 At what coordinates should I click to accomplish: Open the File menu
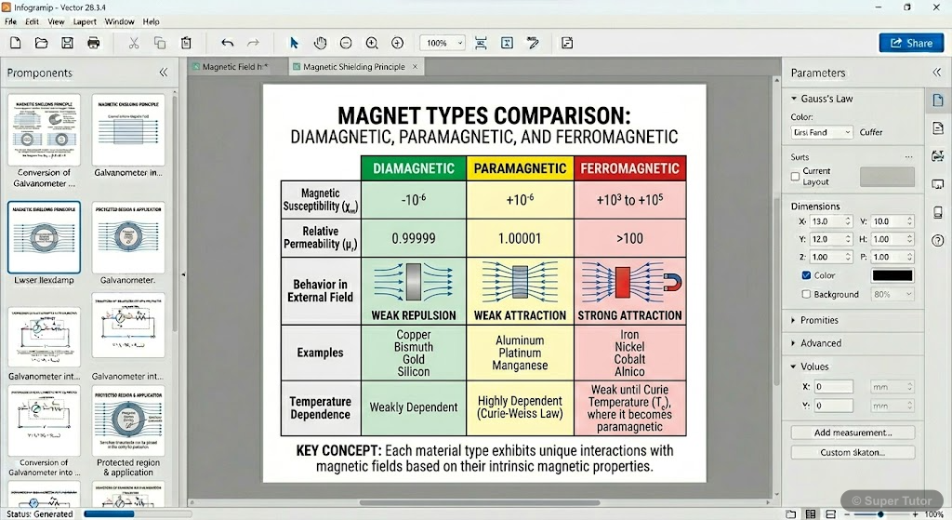(x=11, y=21)
